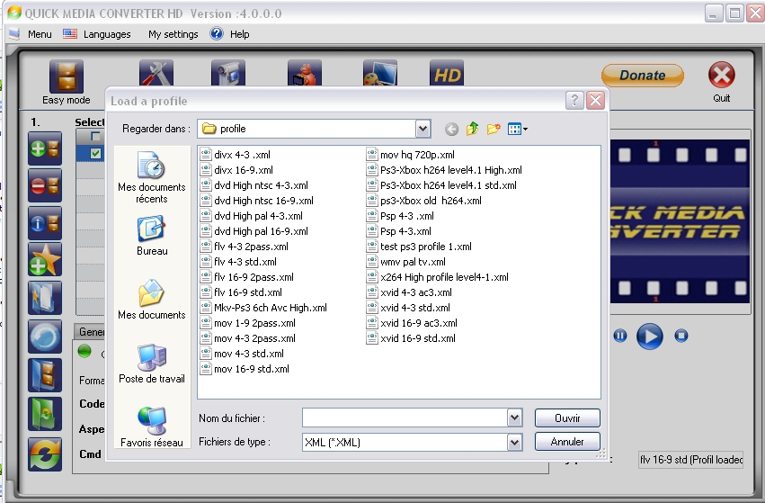The image size is (765, 503).
Task: Toggle the checked file list checkbox
Action: click(x=95, y=153)
